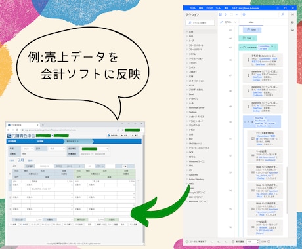The width and height of the screenshot is (302, 249).
Task: Collapse the If condition block on line 50
Action: click(245, 122)
